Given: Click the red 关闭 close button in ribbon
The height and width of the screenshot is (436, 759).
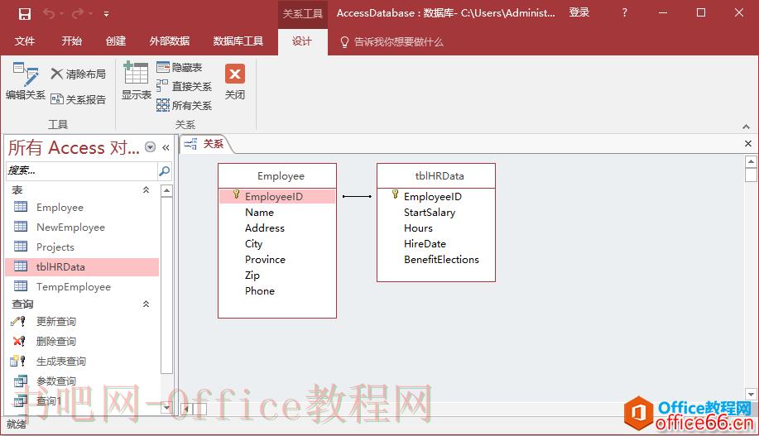Looking at the screenshot, I should tap(235, 81).
